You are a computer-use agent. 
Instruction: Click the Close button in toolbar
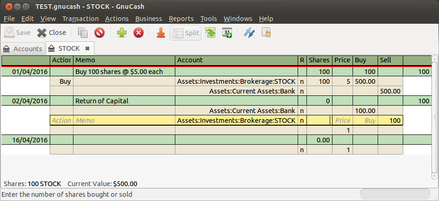pos(52,33)
